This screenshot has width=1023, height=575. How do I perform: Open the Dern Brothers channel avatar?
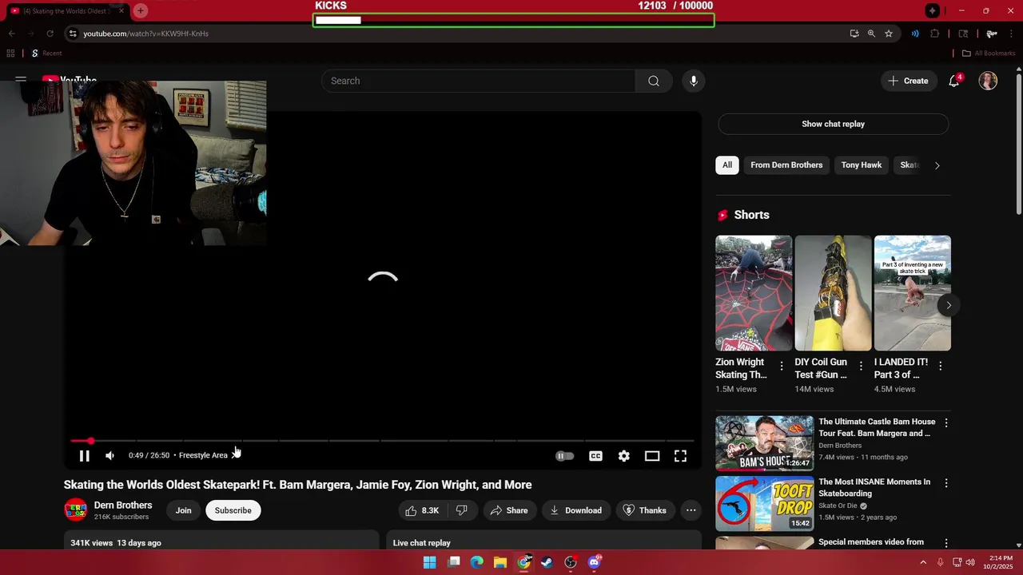(x=76, y=510)
